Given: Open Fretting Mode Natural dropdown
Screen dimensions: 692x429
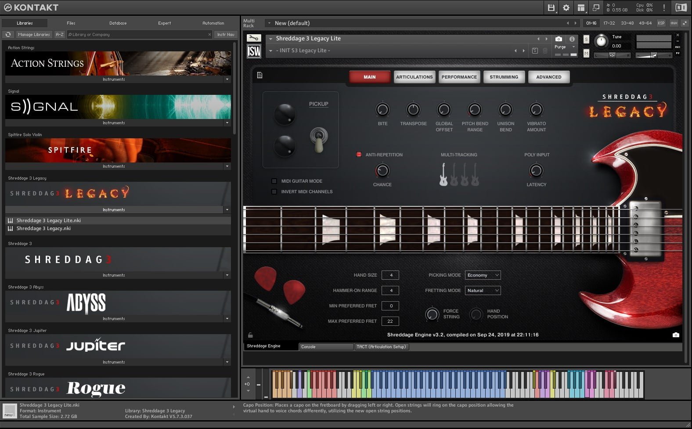Looking at the screenshot, I should [x=483, y=290].
